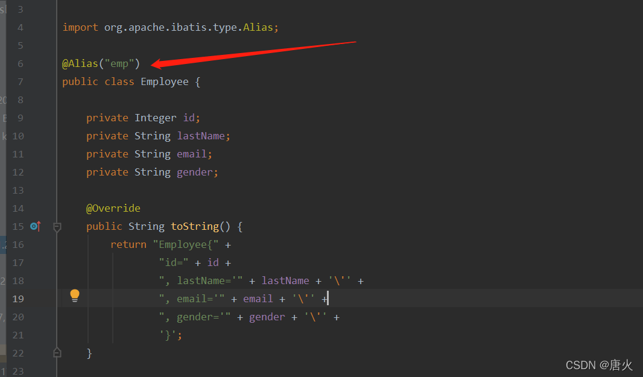
Task: Click the yellow intention lightbulb icon
Action: [75, 296]
